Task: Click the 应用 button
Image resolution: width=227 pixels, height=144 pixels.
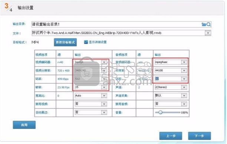Action: point(24,125)
